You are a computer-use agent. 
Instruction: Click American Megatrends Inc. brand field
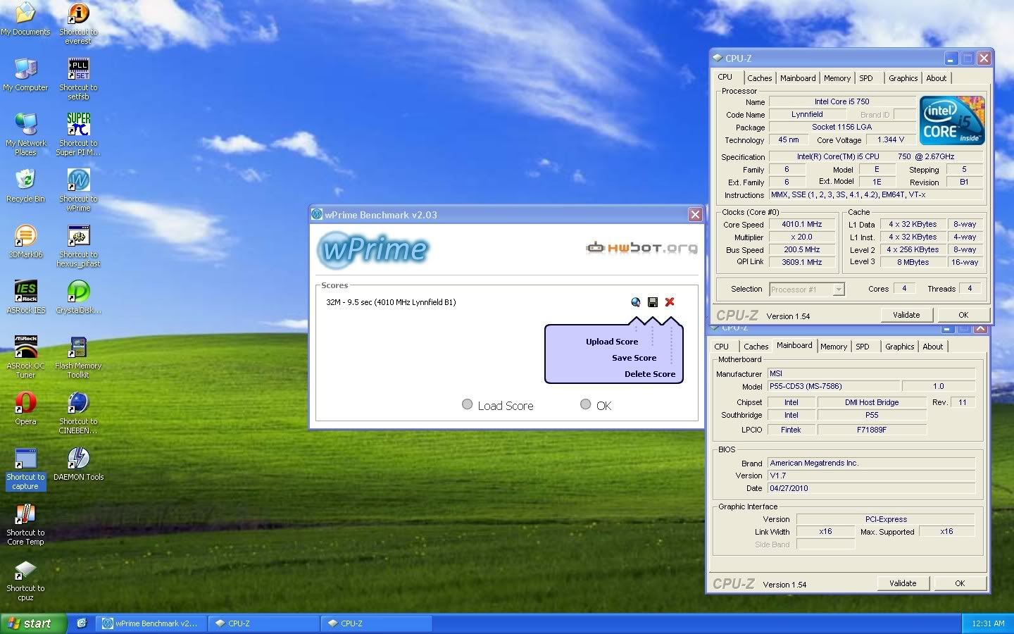coord(871,463)
